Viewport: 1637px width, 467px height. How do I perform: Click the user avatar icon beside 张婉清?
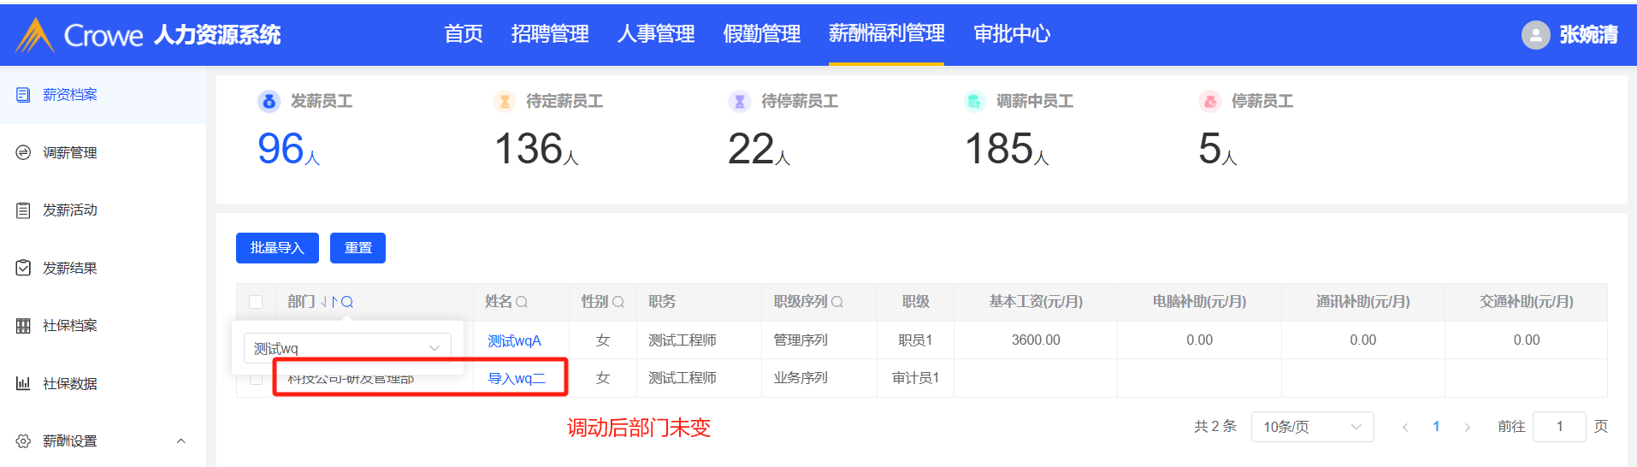1535,35
